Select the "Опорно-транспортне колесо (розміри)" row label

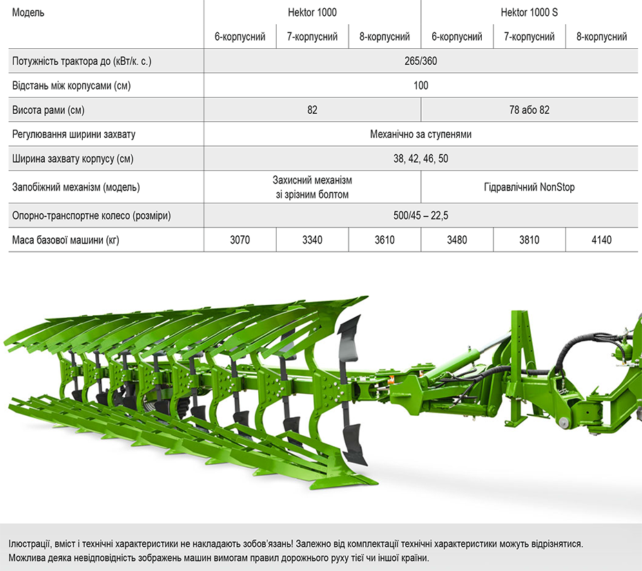(92, 216)
